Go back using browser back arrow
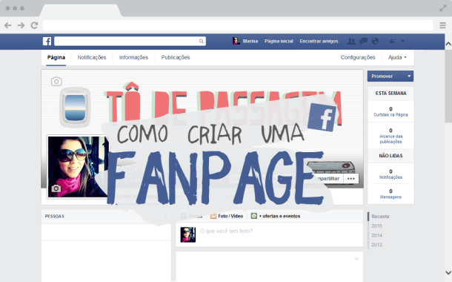The width and height of the screenshot is (452, 282). pyautogui.click(x=8, y=25)
